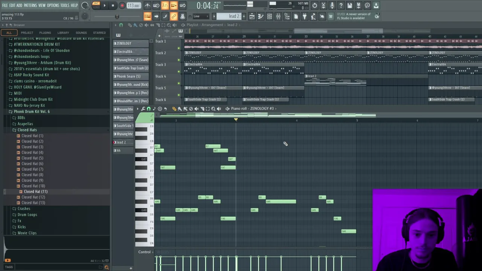The image size is (482, 271).
Task: Open the speech bubble project info icon
Action: (x=367, y=5)
